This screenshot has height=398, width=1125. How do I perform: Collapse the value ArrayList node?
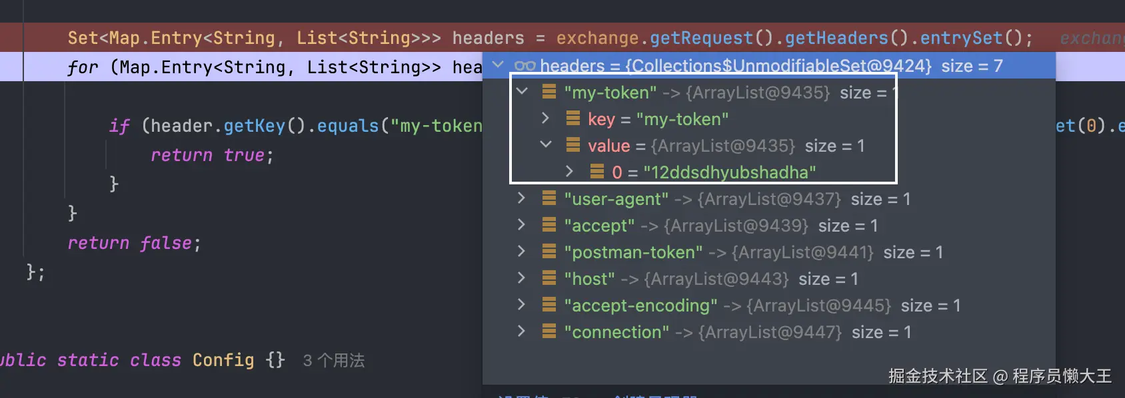pyautogui.click(x=546, y=144)
